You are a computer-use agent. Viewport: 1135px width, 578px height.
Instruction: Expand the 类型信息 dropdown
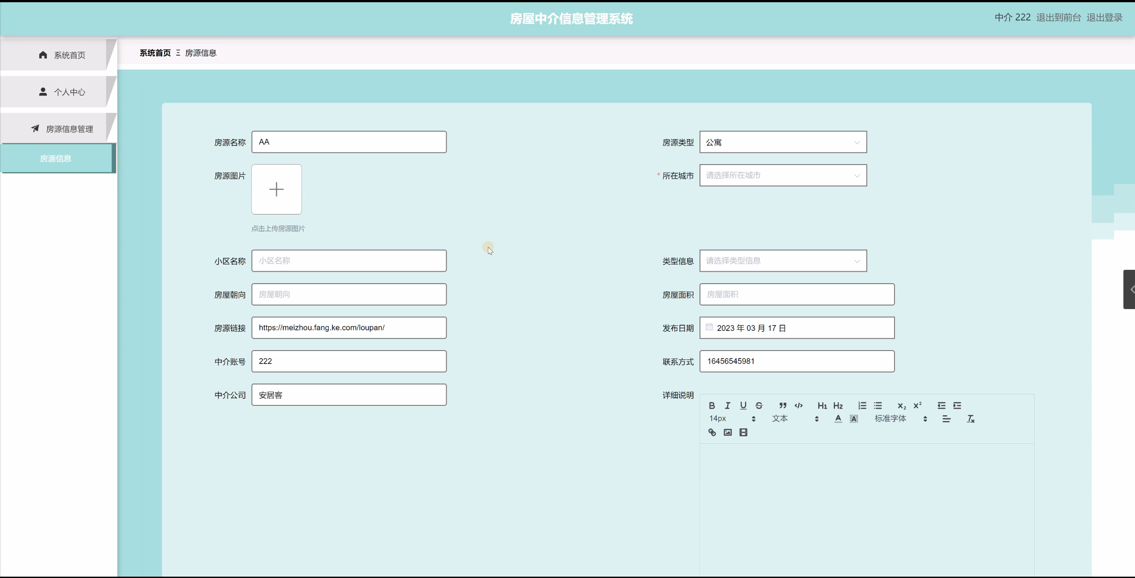(x=783, y=261)
